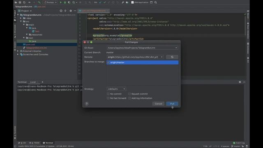Expand External Libraries node

18,51
